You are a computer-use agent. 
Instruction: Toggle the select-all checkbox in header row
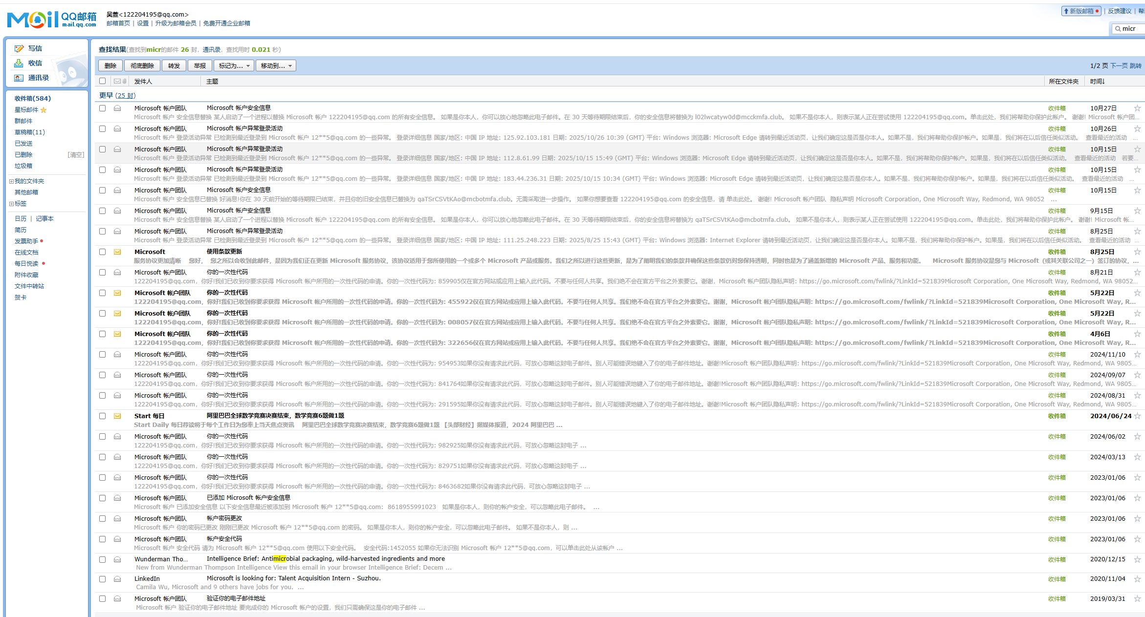pyautogui.click(x=102, y=81)
